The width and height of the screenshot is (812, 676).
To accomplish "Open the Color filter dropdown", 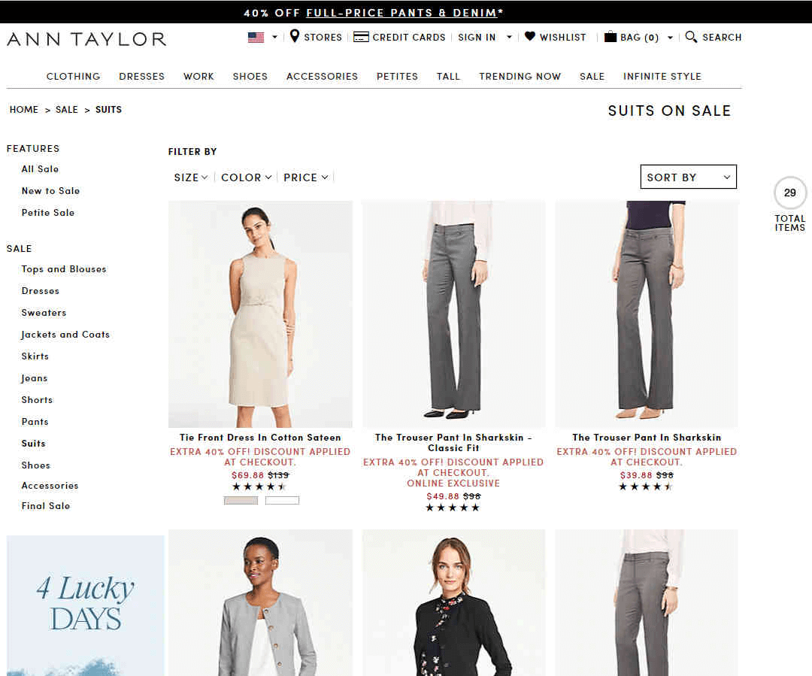I will (247, 177).
